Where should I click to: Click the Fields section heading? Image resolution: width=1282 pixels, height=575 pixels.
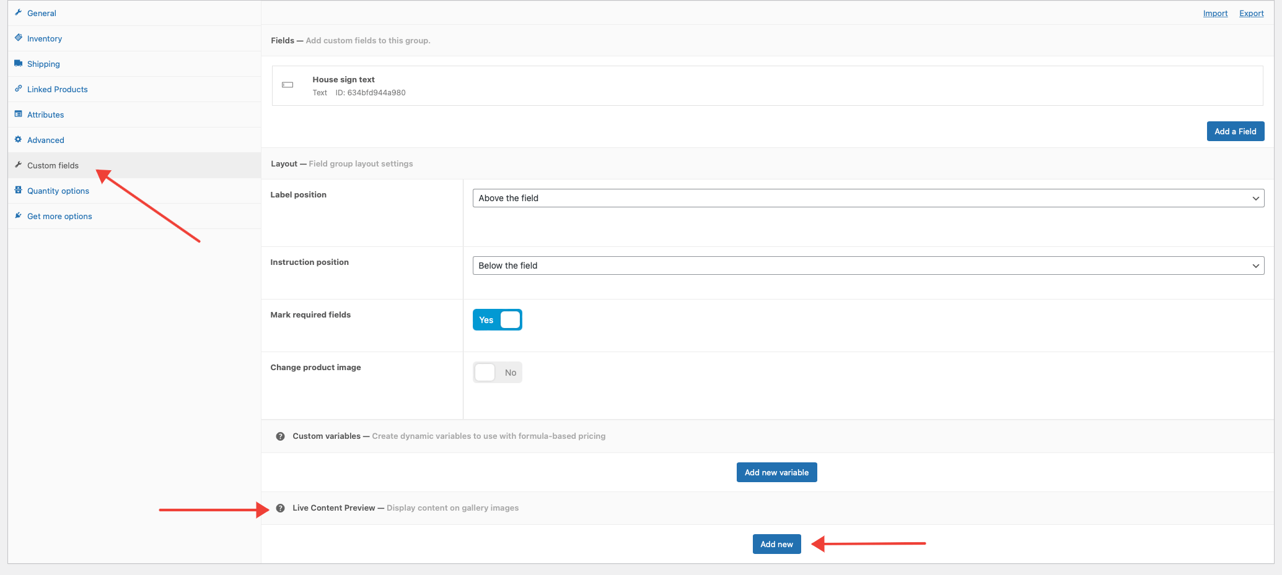point(282,40)
